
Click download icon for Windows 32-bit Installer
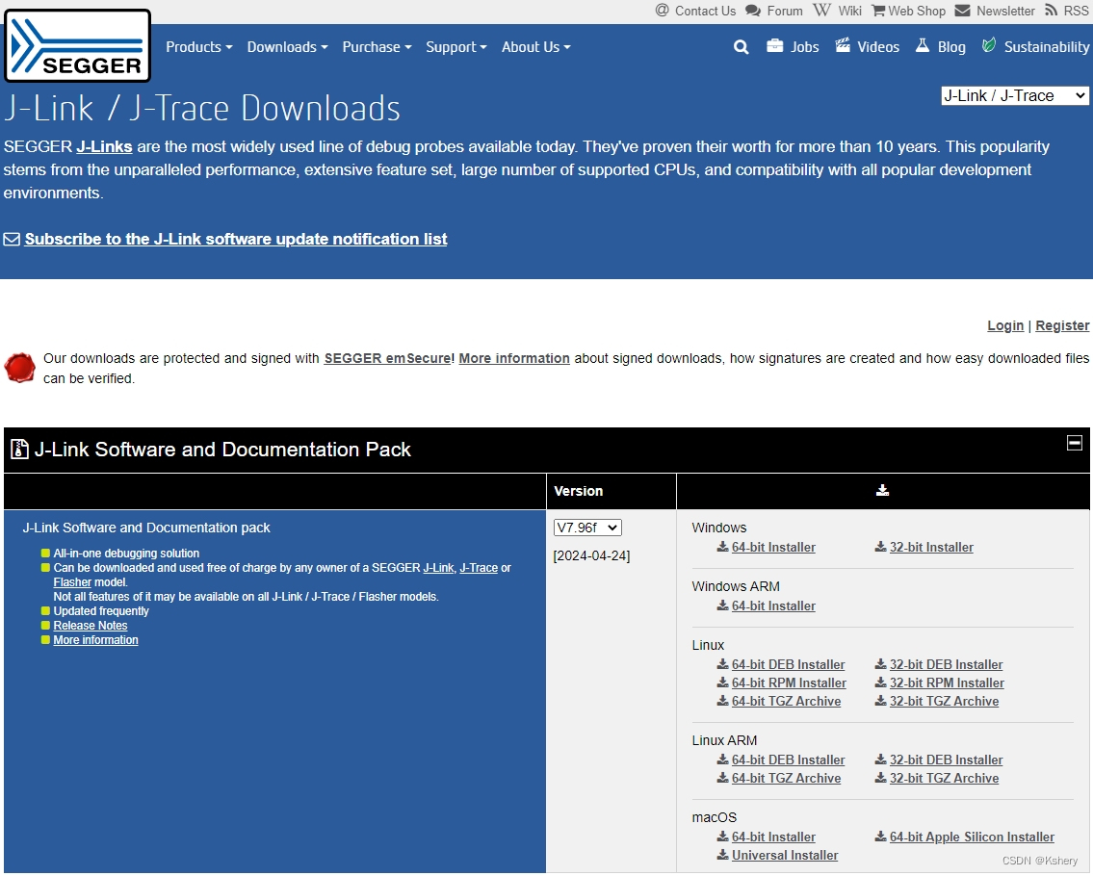pyautogui.click(x=881, y=547)
